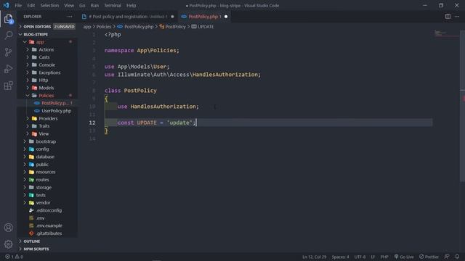Viewport: 465px width, 261px height.
Task: Click the VS Code logo icon
Action: (7, 5)
